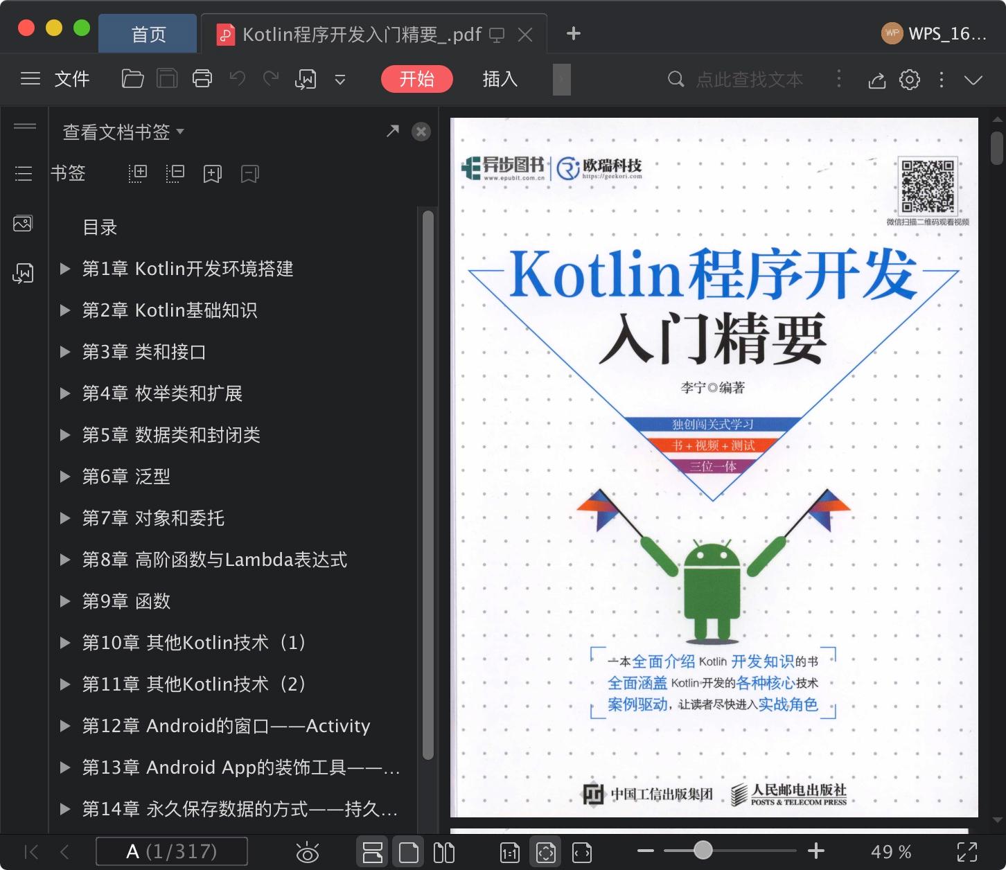Set zoom to actual size 1:1
The height and width of the screenshot is (870, 1006).
[x=510, y=853]
